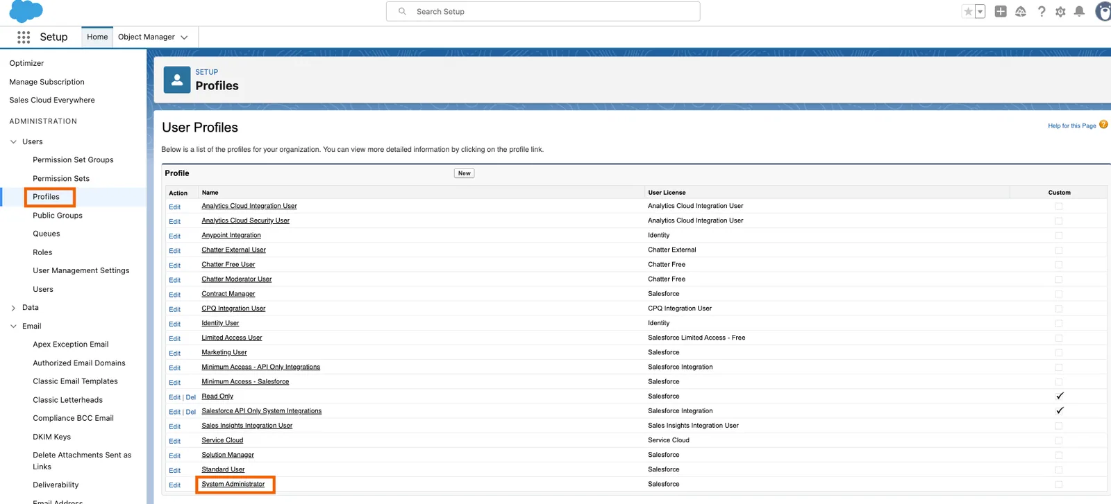
Task: Select Permission Sets in sidebar
Action: click(x=61, y=178)
